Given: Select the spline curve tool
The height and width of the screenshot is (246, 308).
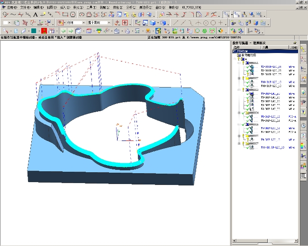Looking at the screenshot, I should 13,15.
